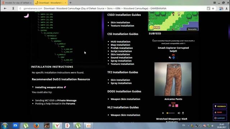Click the BananaAds game banner image
Screen dimensions: 230x129
click(x=173, y=21)
